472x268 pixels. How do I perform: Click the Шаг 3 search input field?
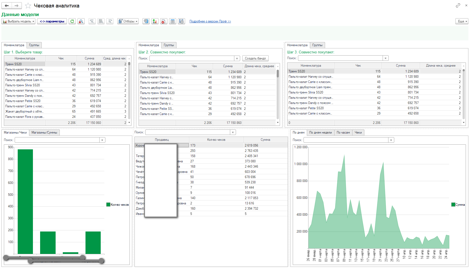(x=340, y=58)
